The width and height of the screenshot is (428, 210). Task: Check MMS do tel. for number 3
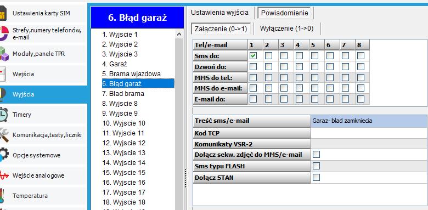284,77
